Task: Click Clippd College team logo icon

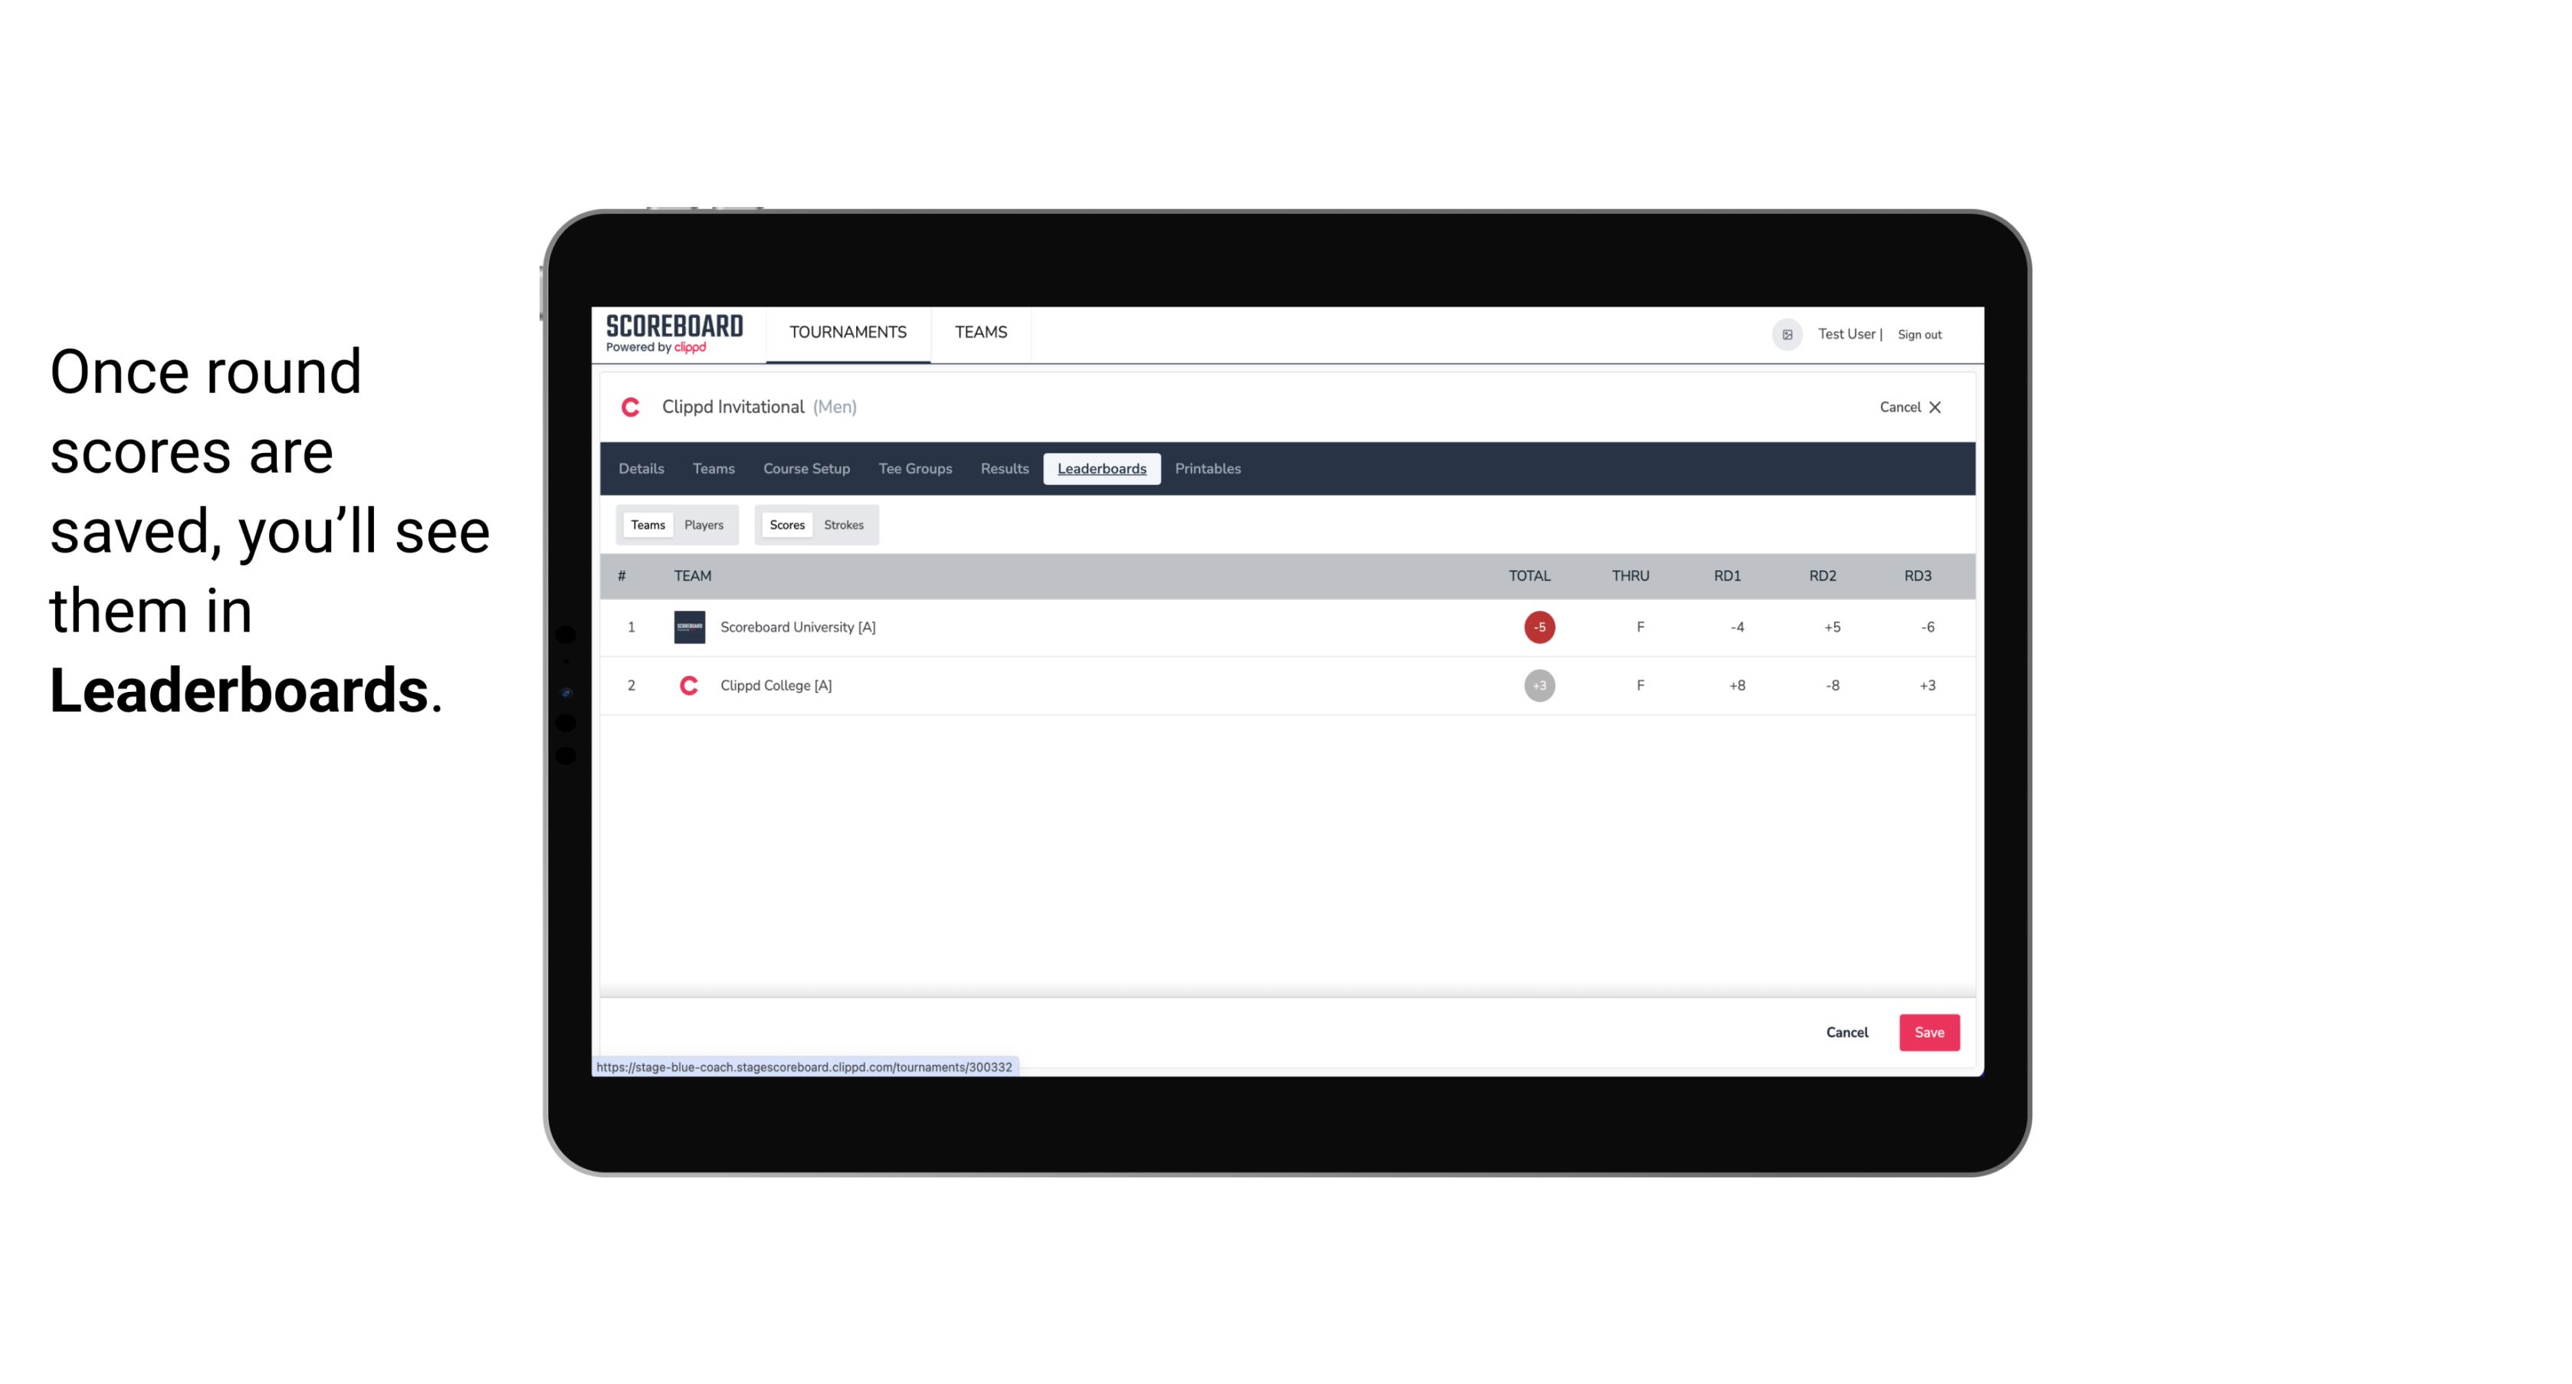Action: [x=687, y=684]
